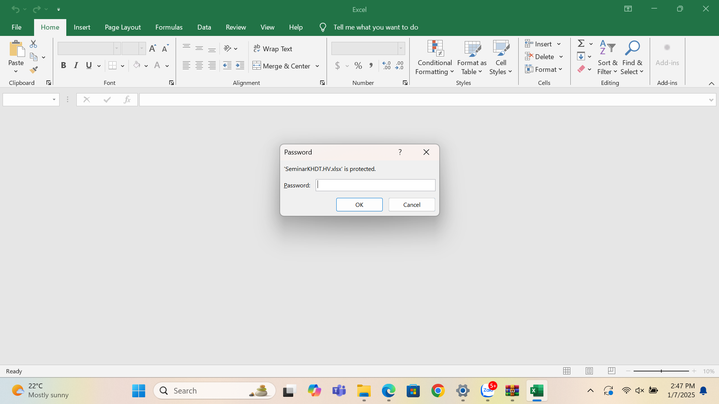Click the AutoSum sigma icon
Viewport: 719px width, 404px height.
tap(581, 44)
